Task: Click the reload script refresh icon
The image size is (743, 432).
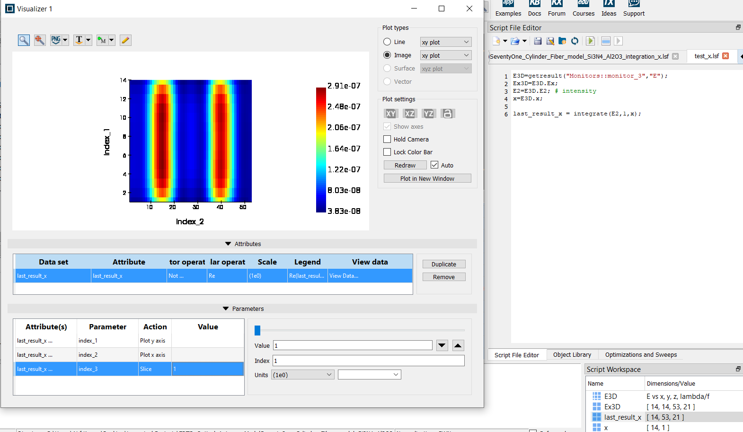Action: coord(575,41)
